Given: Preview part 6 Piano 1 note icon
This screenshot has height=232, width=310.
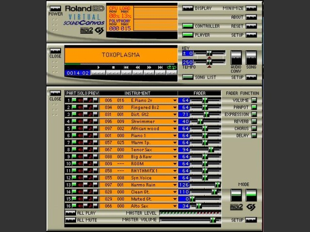Looking at the screenshot, I should pos(91,135).
